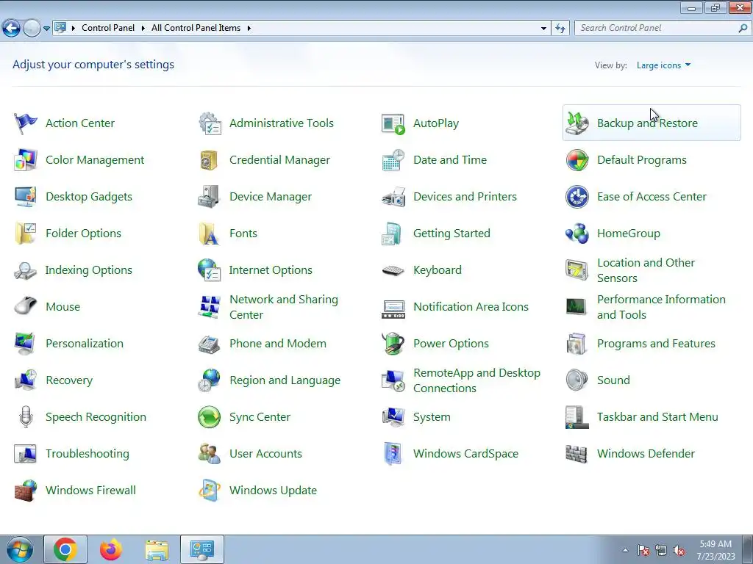Expand the arrow after All Control Panel Items
The height and width of the screenshot is (564, 753).
(x=249, y=28)
